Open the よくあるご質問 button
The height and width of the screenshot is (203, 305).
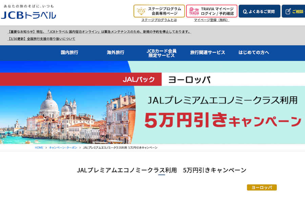pos(260,11)
